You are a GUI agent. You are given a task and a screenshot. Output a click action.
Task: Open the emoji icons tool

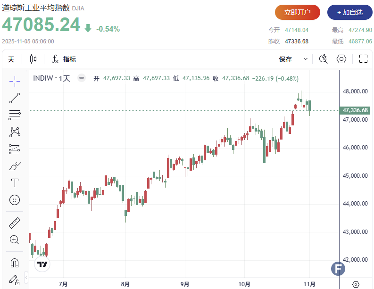tap(15, 200)
